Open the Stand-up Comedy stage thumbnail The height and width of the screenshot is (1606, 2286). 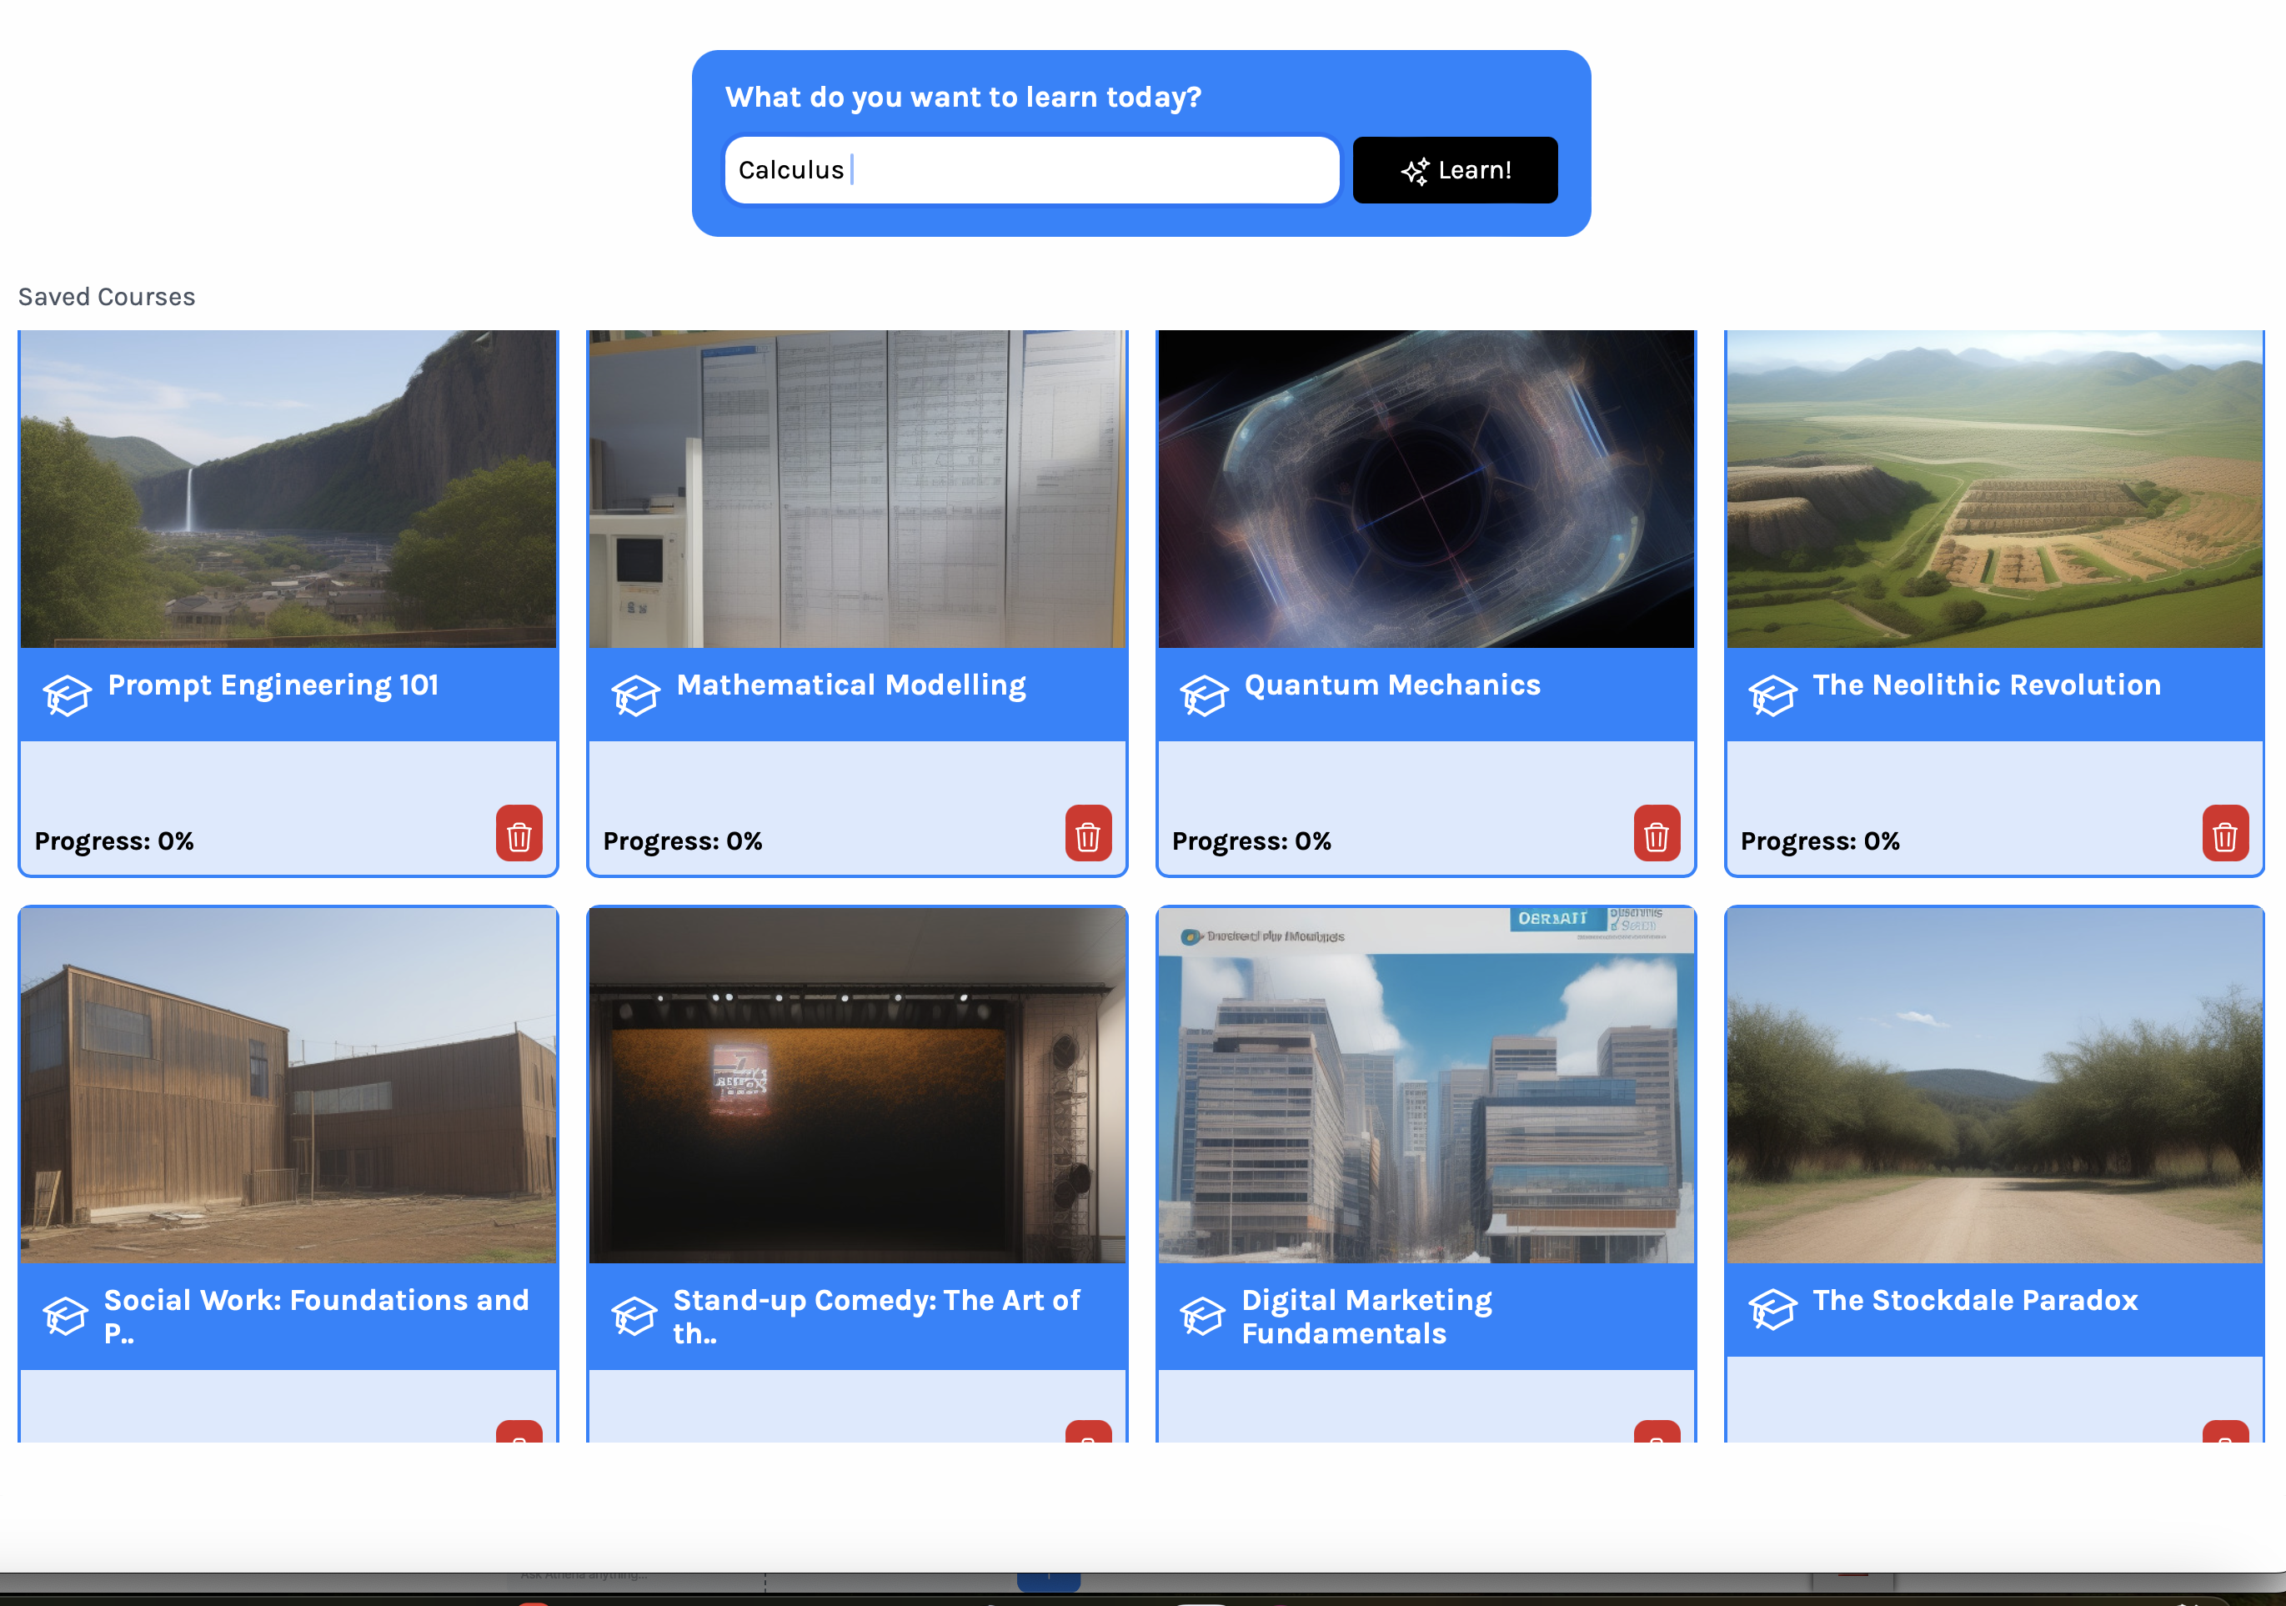(x=857, y=1086)
